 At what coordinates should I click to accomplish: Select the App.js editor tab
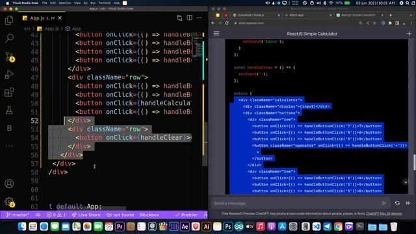[42, 18]
